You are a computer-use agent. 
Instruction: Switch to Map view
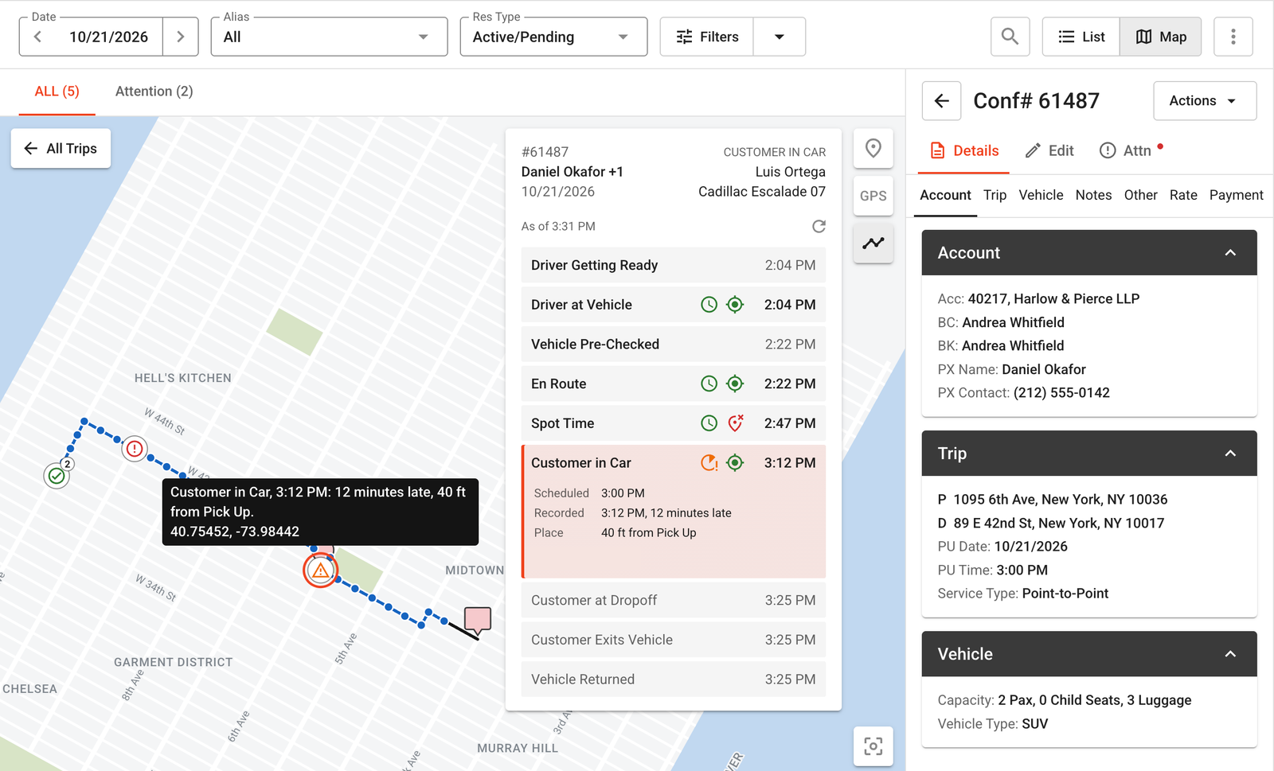pos(1161,37)
